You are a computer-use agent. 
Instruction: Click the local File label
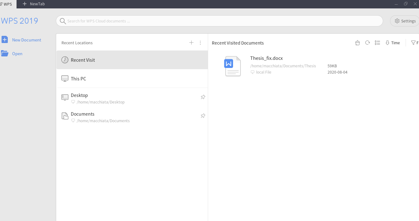click(x=264, y=72)
